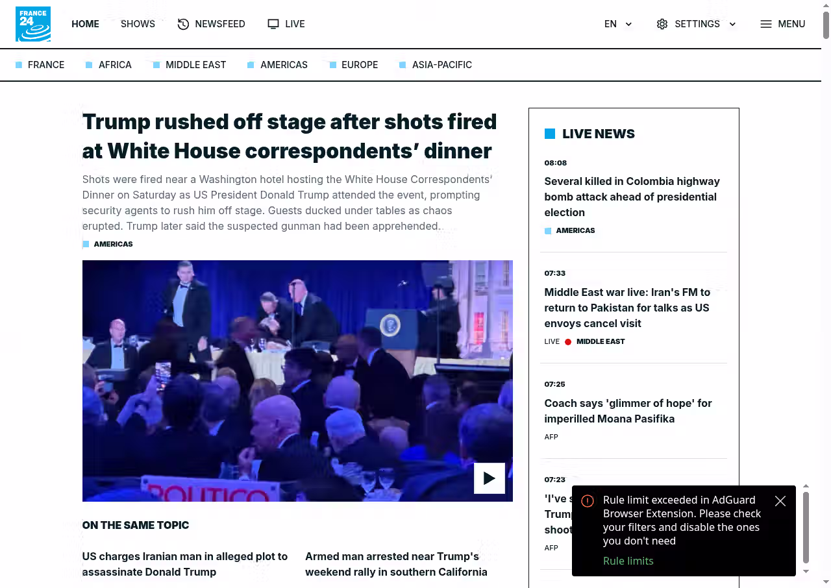Viewport: 831px width, 588px height.
Task: Click the Americas tag under main headline
Action: 113,244
